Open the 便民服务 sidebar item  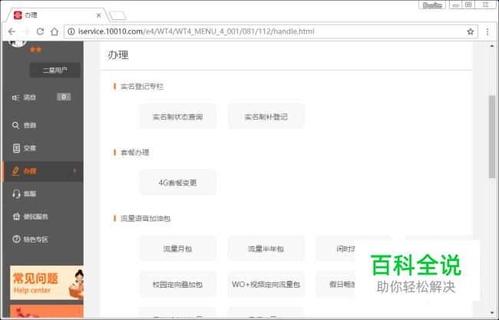pyautogui.click(x=30, y=216)
